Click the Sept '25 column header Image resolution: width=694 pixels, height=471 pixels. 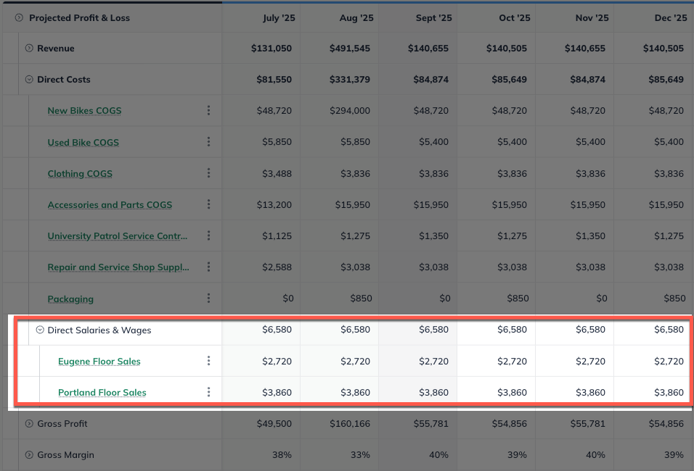click(x=434, y=17)
